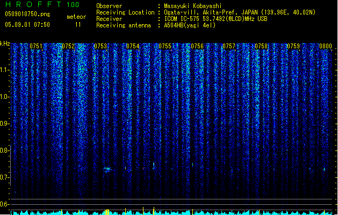The image size is (338, 215).
Task: Click the 0759 time marker
Action: point(293,46)
